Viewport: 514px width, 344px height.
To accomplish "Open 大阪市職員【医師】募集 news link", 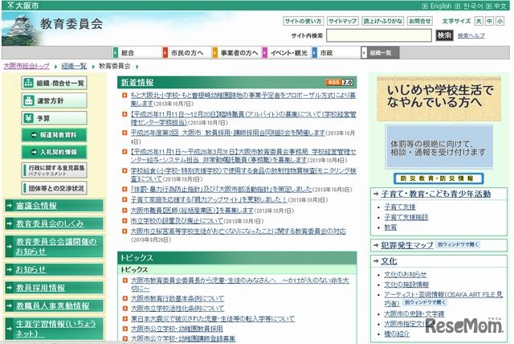I will pos(192,211).
